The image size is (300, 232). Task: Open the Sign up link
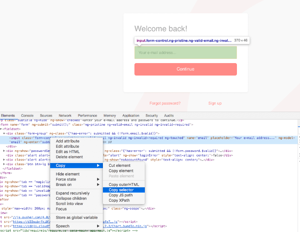(215, 103)
